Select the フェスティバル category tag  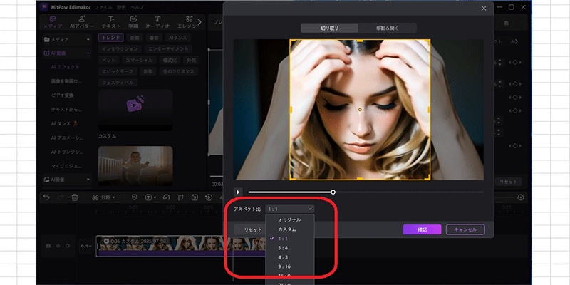(118, 83)
